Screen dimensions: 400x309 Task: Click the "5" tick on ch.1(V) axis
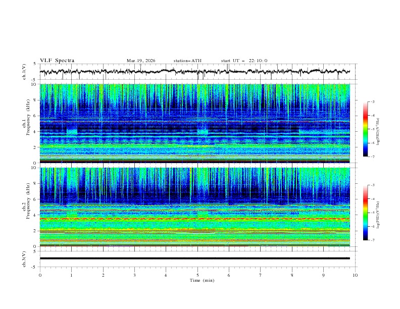[x=35, y=64]
